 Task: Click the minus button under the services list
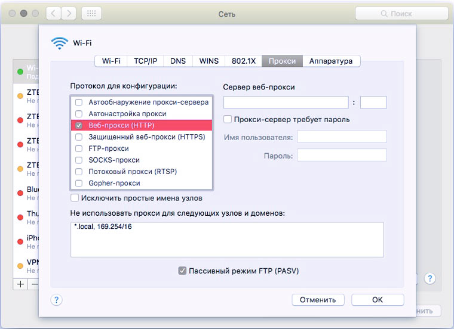tap(33, 284)
